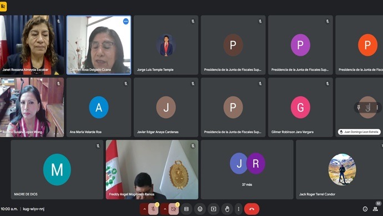The height and width of the screenshot is (216, 383).
Task: Click the name 'Jorge Luis Temple Temple'
Action: [155, 70]
